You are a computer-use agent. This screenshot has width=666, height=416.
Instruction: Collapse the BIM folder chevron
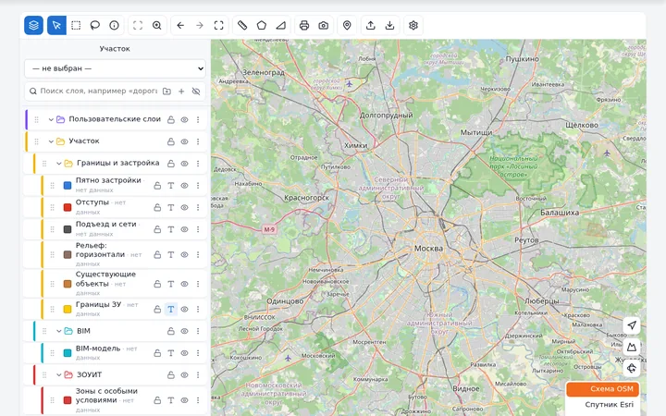59,331
